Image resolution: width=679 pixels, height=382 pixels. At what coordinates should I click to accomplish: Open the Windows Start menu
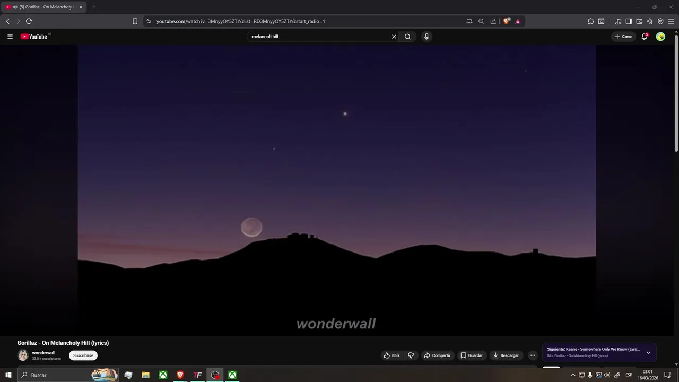[x=8, y=375]
